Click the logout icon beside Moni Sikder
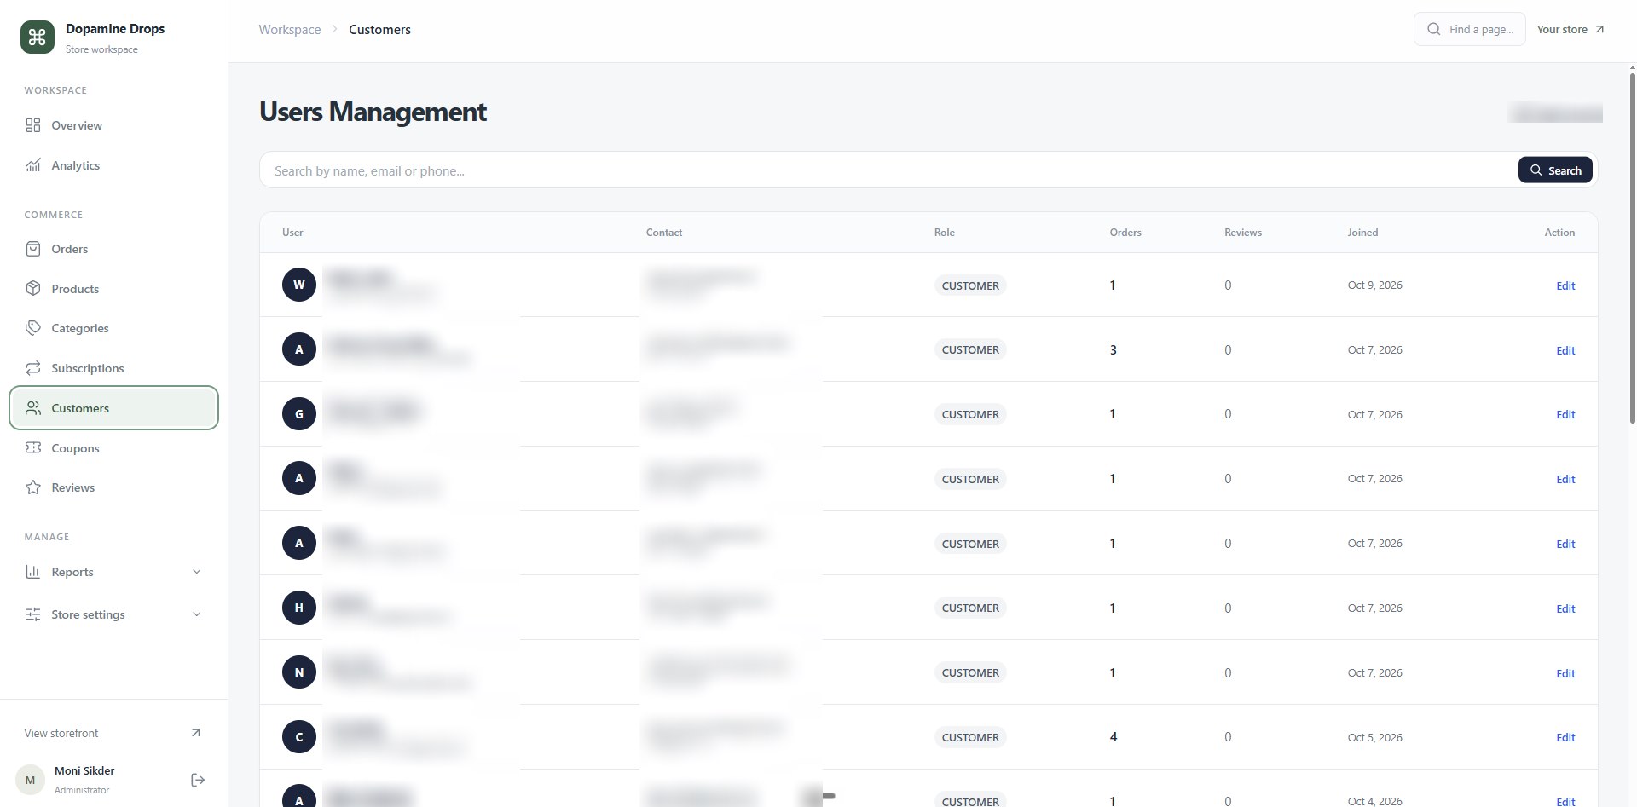 198,780
